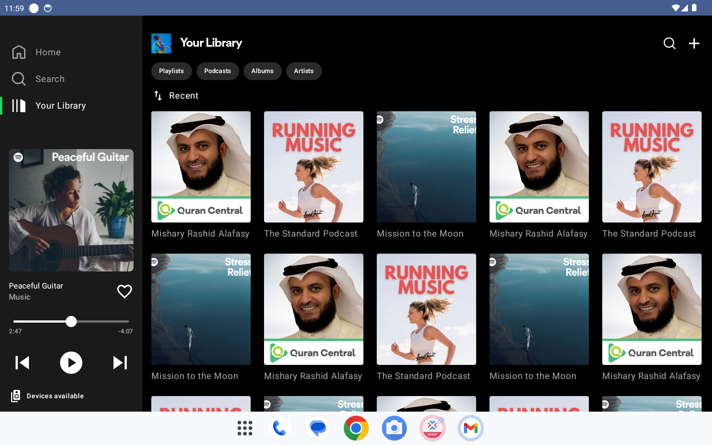Filter library by Artists chip
Image resolution: width=712 pixels, height=445 pixels.
[x=304, y=71]
